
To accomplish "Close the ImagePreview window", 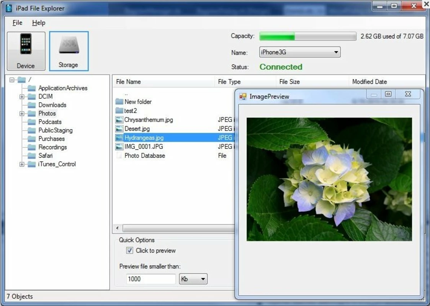I will pos(408,94).
